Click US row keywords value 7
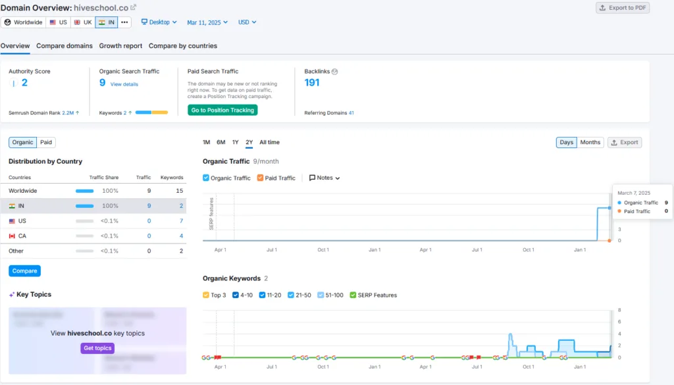 click(x=181, y=221)
